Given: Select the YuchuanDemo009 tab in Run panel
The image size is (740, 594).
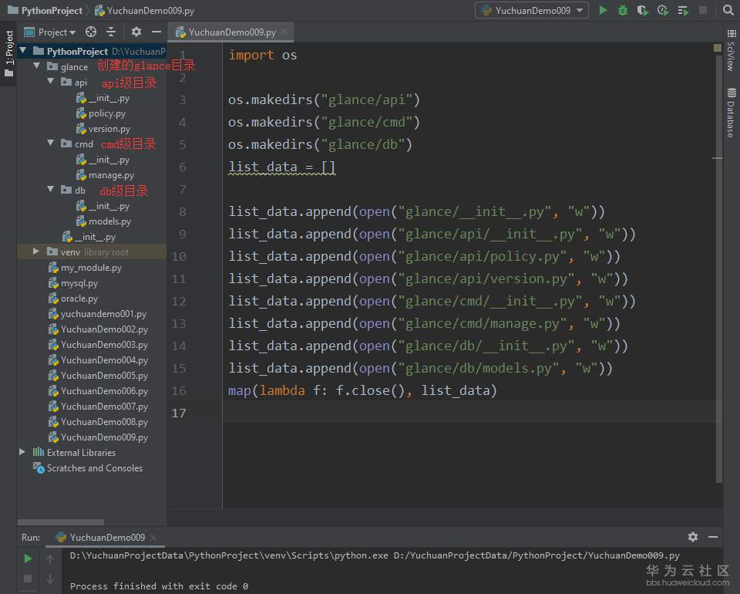Looking at the screenshot, I should (x=106, y=537).
